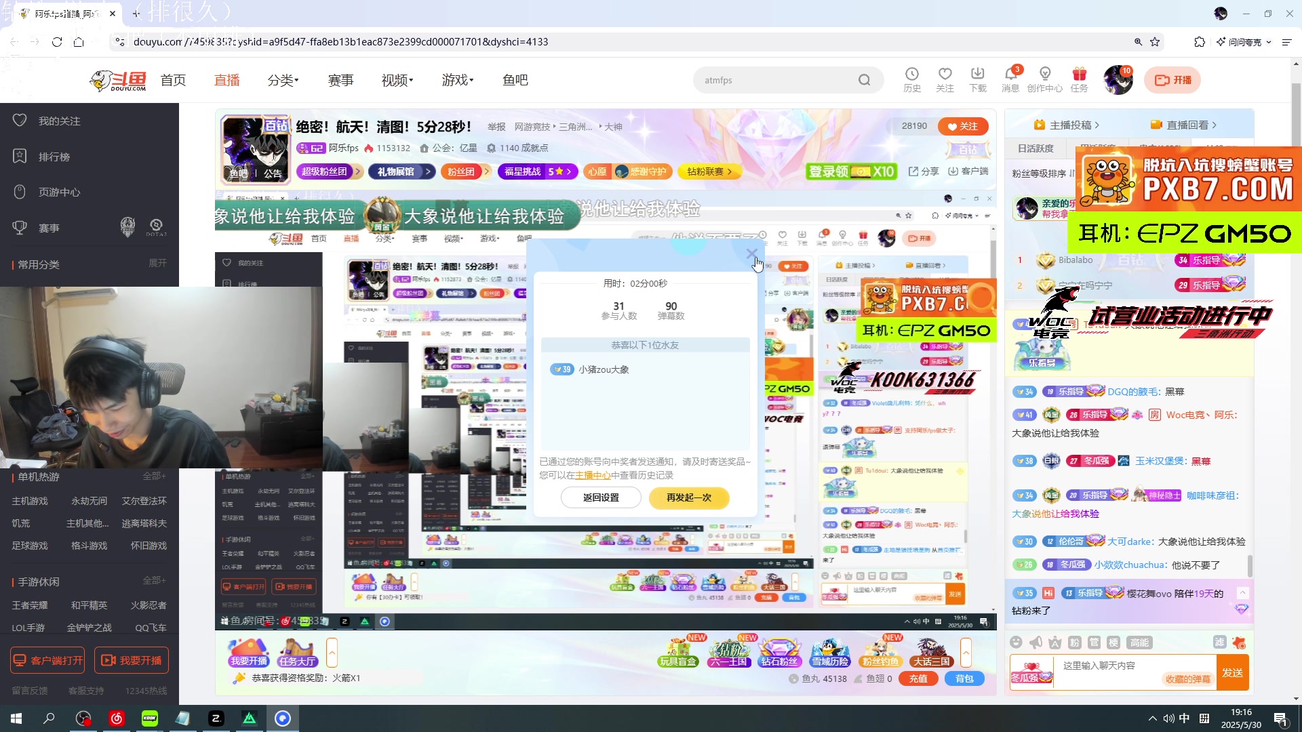Open 我的关注 in sidebar
1302x732 pixels.
(59, 121)
